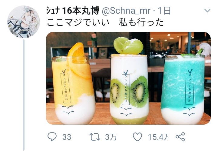Click the reply speech bubble icon
Screen dimensions: 218x151
pos(52,137)
